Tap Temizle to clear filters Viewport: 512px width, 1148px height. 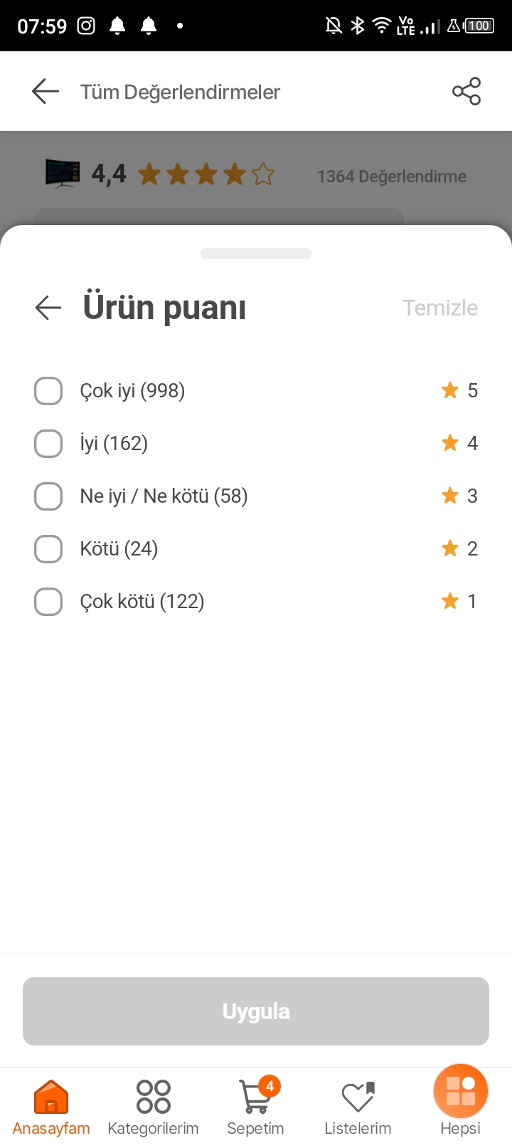440,308
